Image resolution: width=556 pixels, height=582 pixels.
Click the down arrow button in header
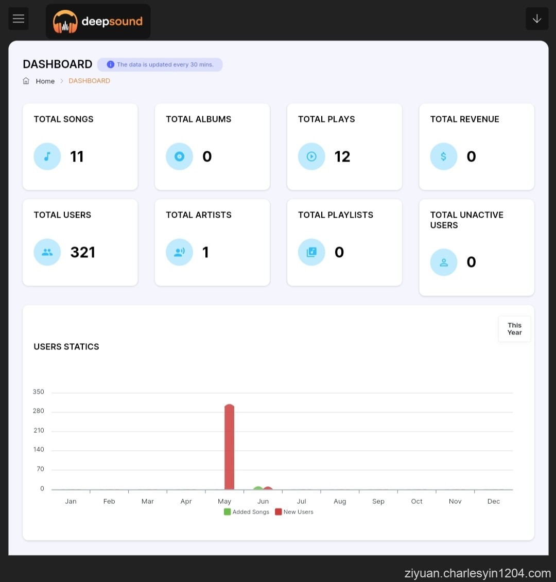536,19
